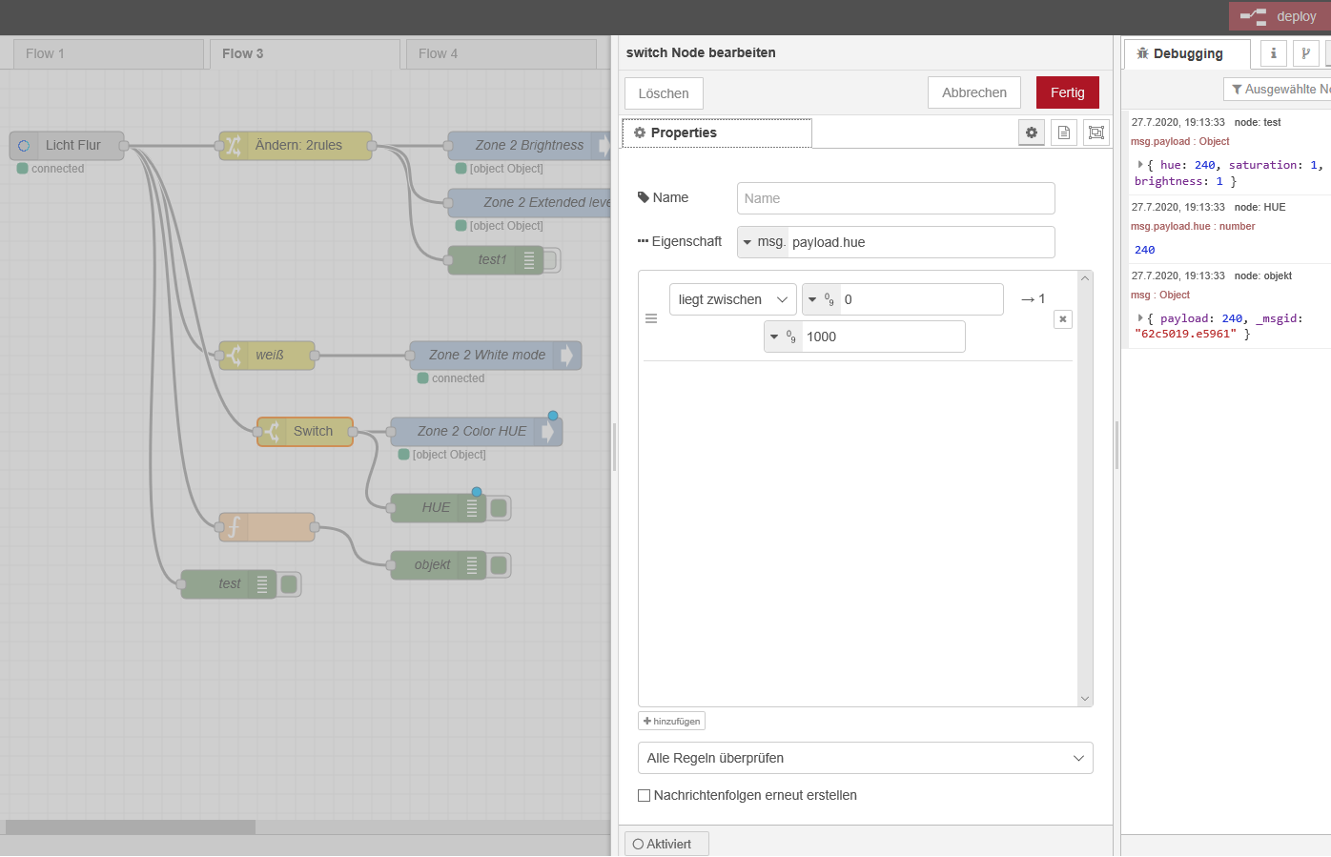Select the 'Ändern: 2rules' change node

point(296,146)
